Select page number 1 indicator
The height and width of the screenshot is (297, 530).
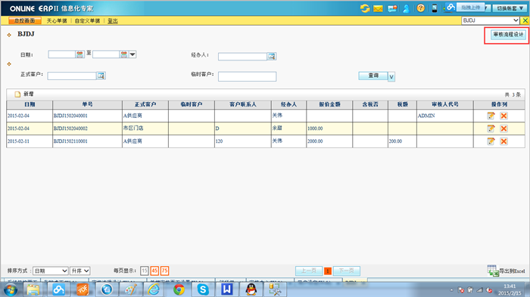tap(328, 271)
